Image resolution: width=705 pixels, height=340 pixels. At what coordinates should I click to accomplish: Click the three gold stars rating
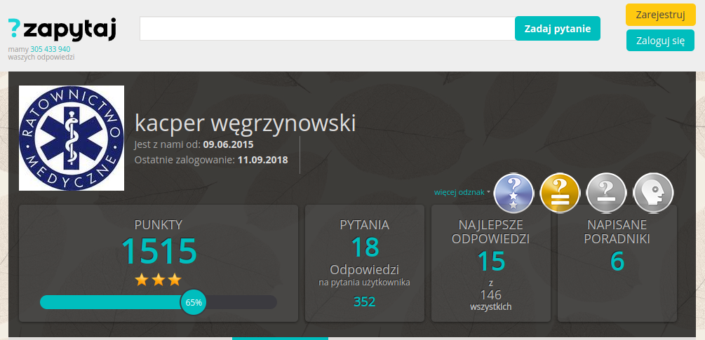pyautogui.click(x=158, y=280)
